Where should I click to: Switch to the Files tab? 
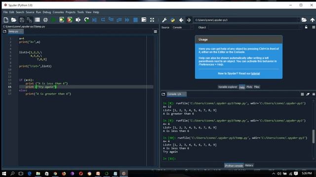point(257,87)
